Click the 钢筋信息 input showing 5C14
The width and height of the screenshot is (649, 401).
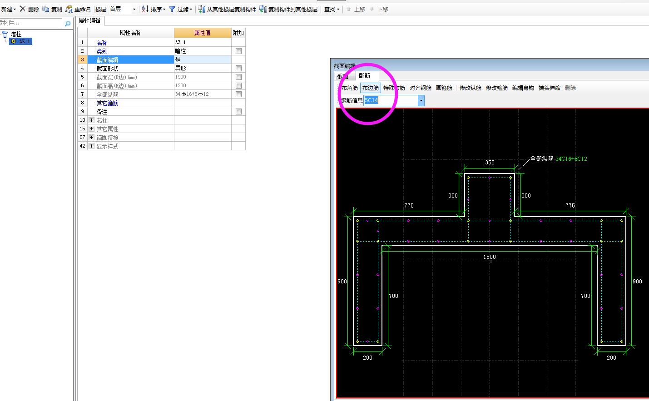click(x=391, y=100)
